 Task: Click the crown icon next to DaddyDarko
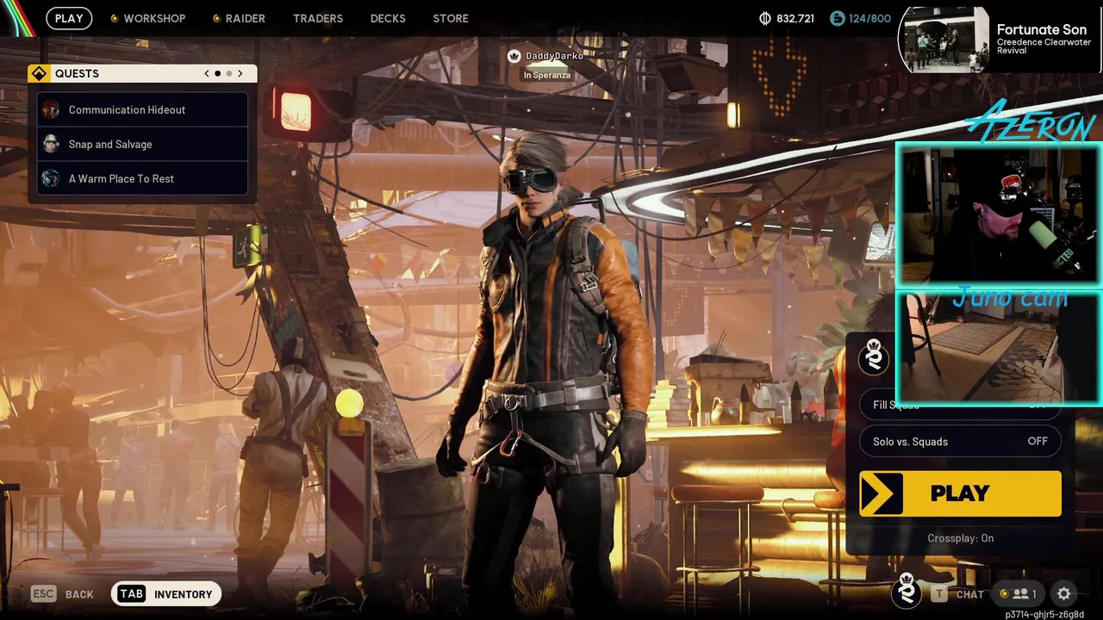click(x=514, y=56)
